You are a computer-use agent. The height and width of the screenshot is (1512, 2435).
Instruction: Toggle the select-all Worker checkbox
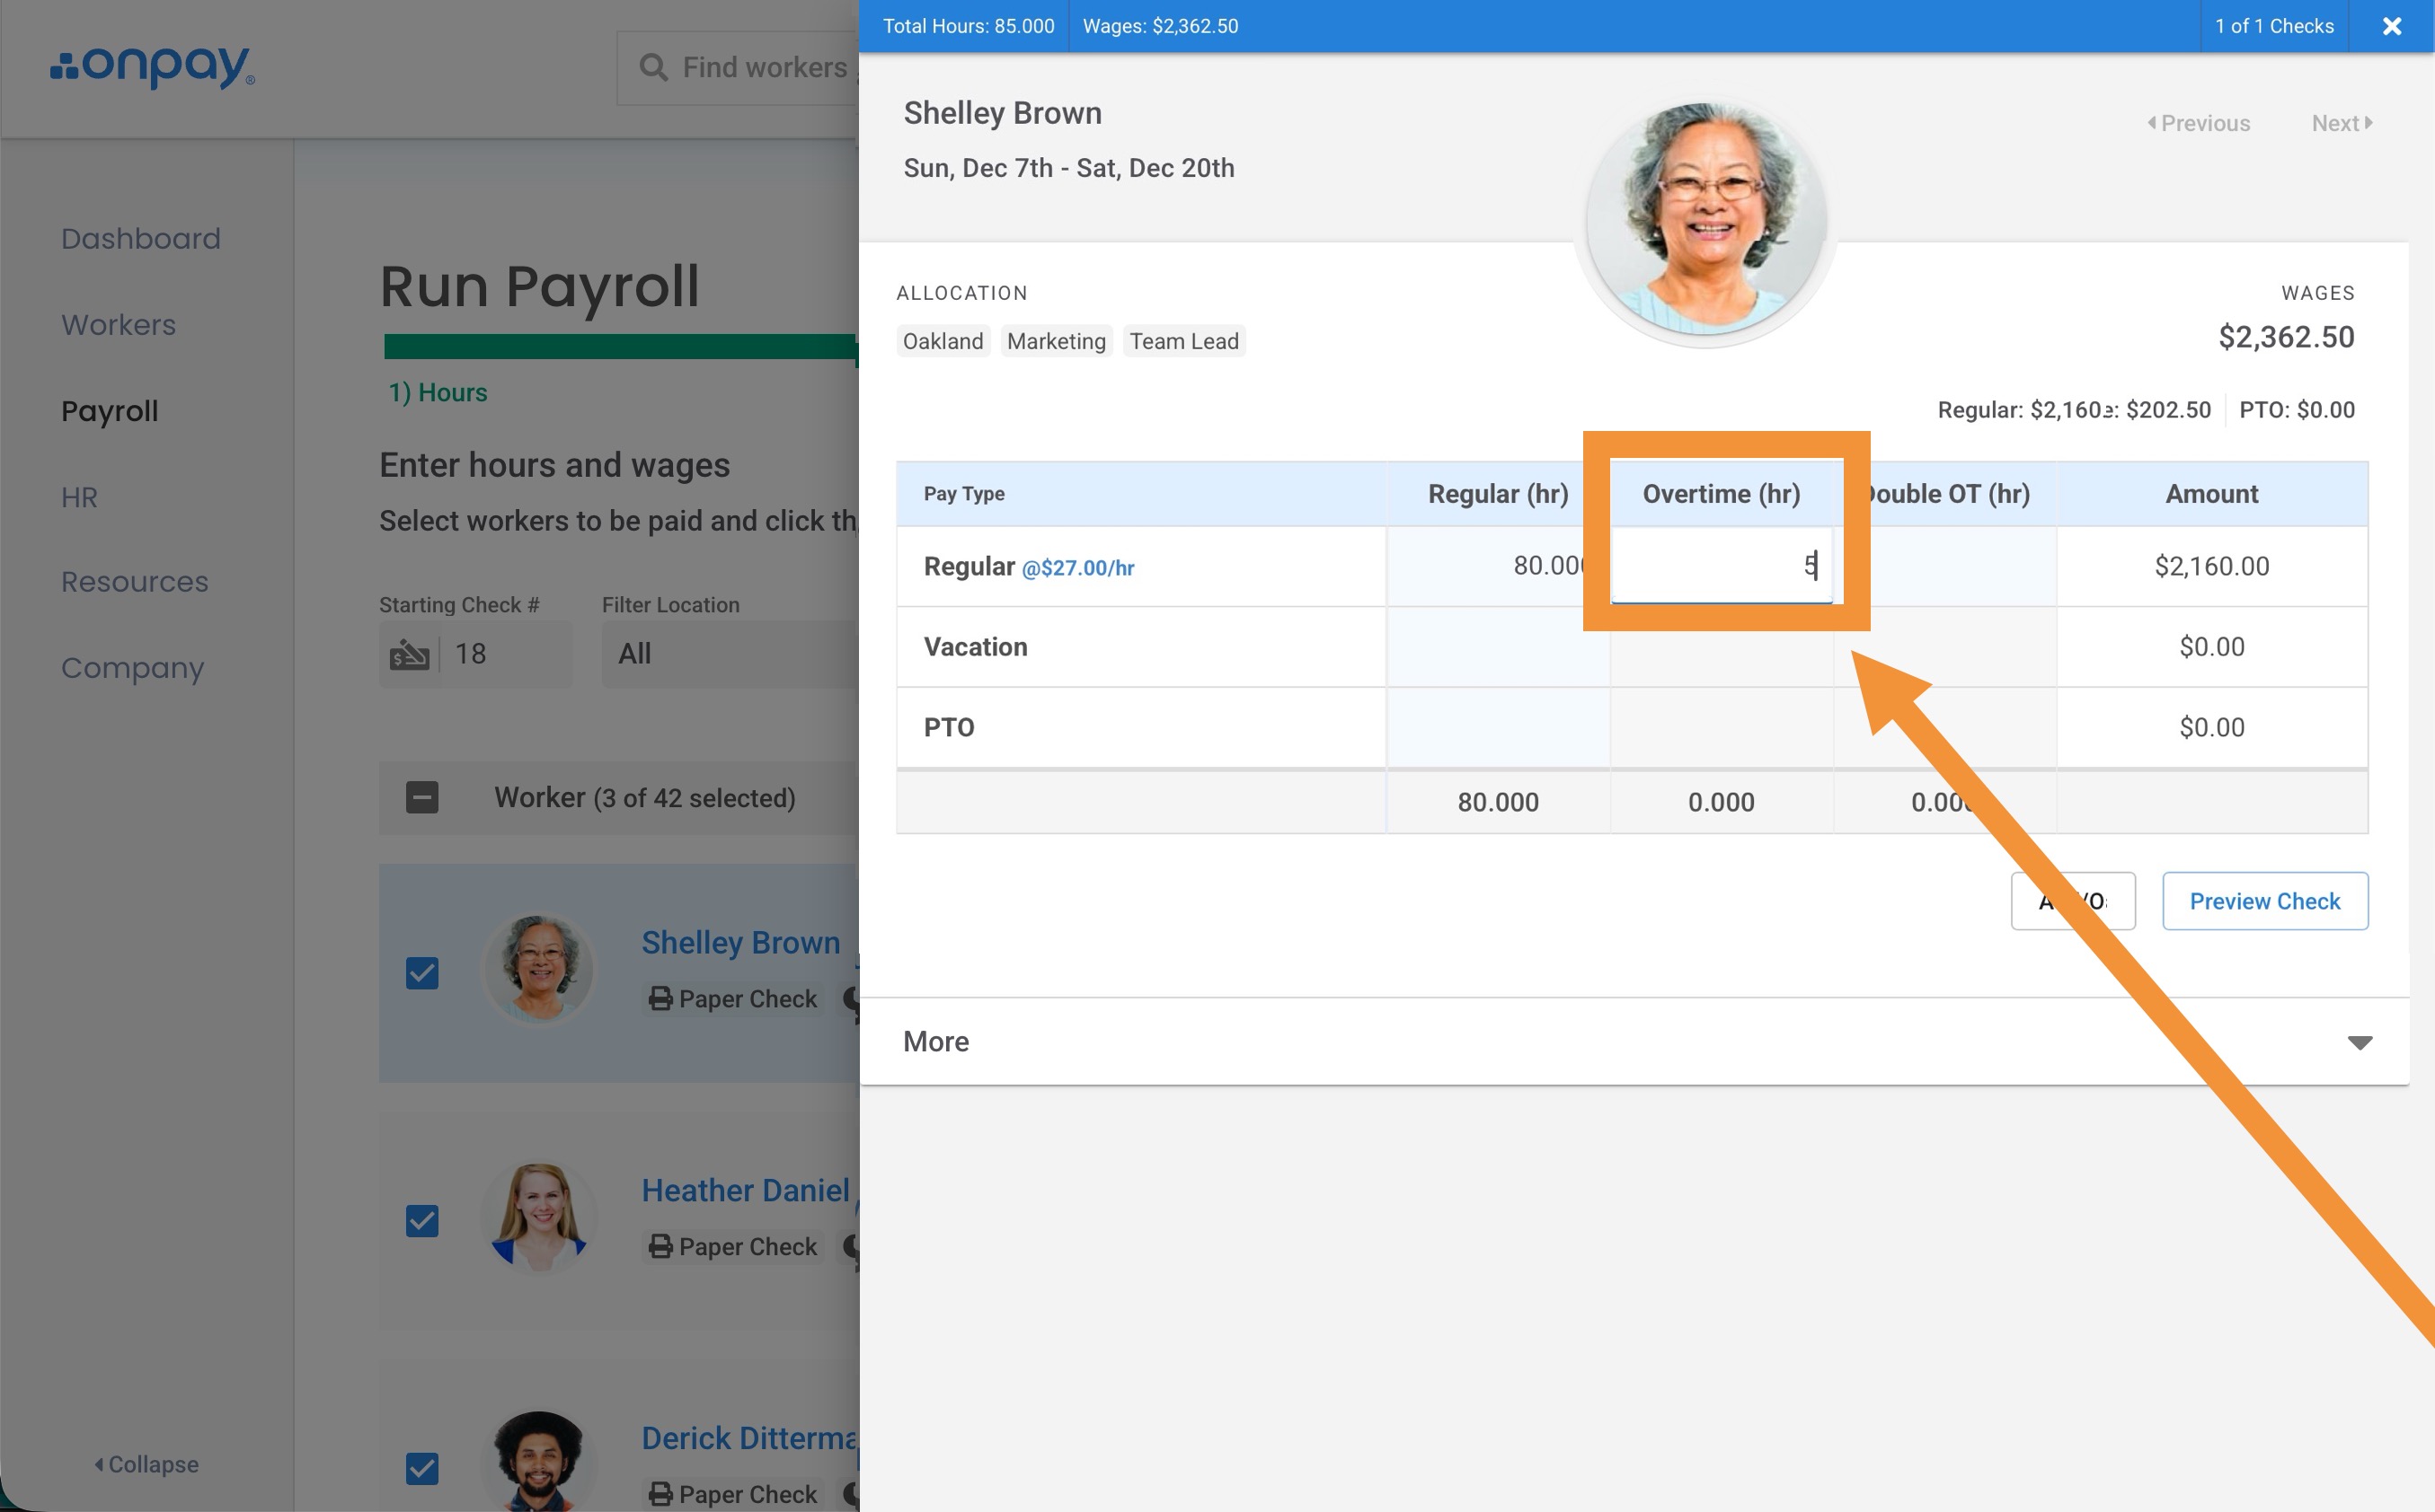(x=422, y=798)
